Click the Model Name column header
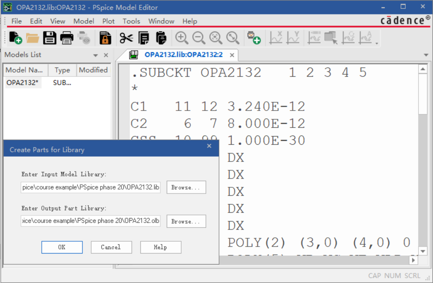 pos(25,70)
